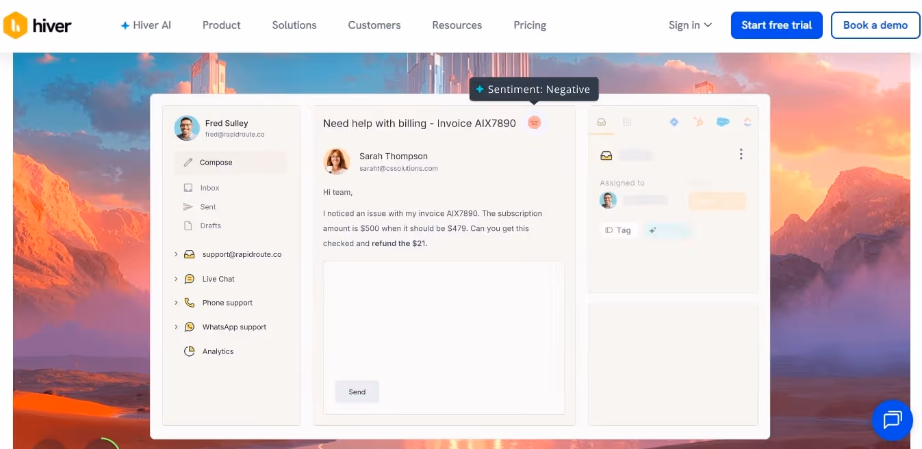Click the Book a demo button
922x449 pixels.
[x=875, y=25]
